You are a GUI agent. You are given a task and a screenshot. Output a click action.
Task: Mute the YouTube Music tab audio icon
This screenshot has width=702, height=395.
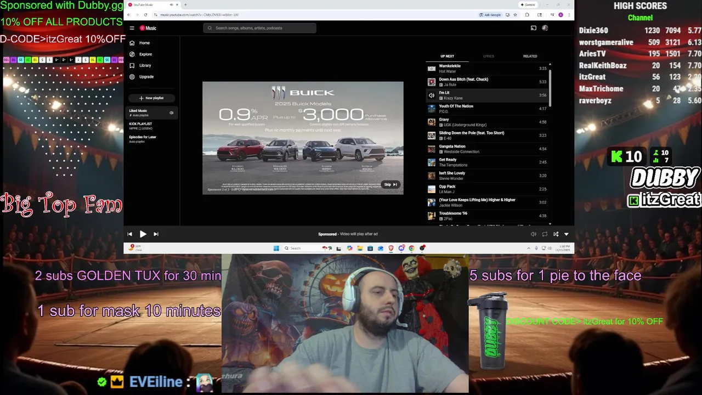(x=171, y=4)
